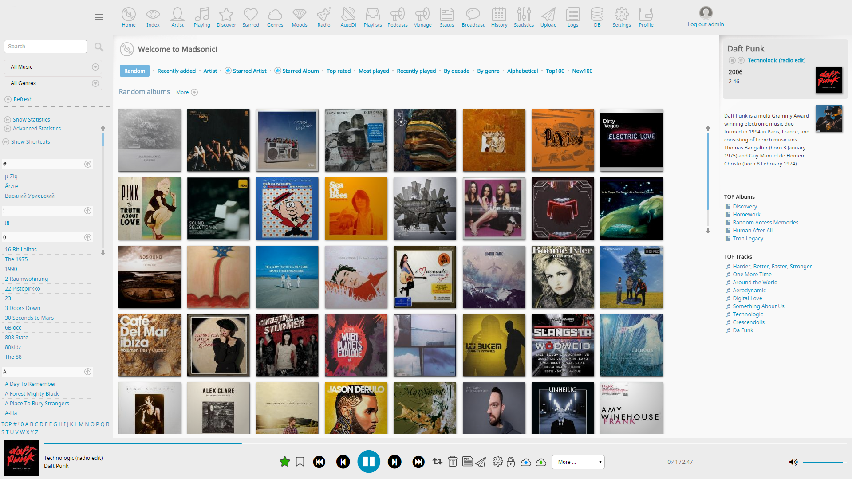Open the AutoDJ icon
The width and height of the screenshot is (852, 479).
[x=348, y=15]
